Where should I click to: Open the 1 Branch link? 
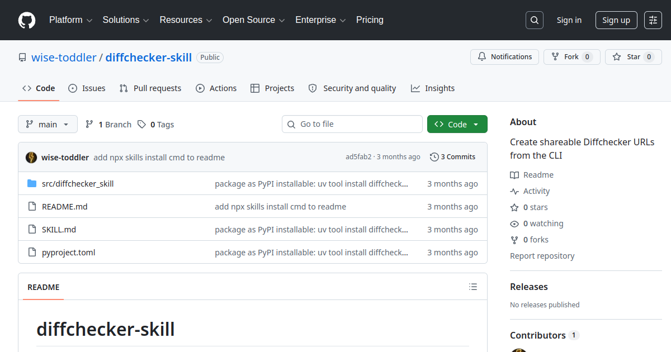click(108, 124)
